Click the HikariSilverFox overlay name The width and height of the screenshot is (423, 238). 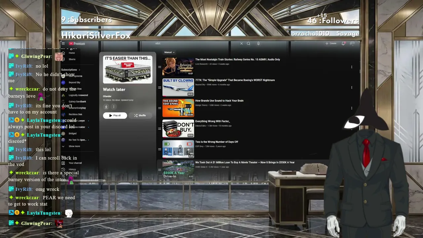tap(96, 35)
